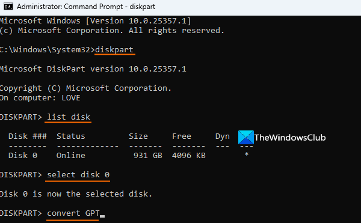
Task: Click the underlined 'diskpart' command text
Action: coord(114,50)
